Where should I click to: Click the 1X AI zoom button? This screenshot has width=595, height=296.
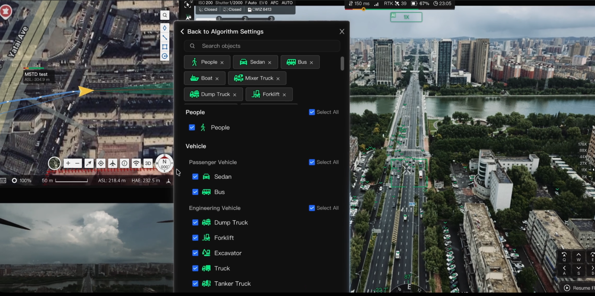point(406,17)
